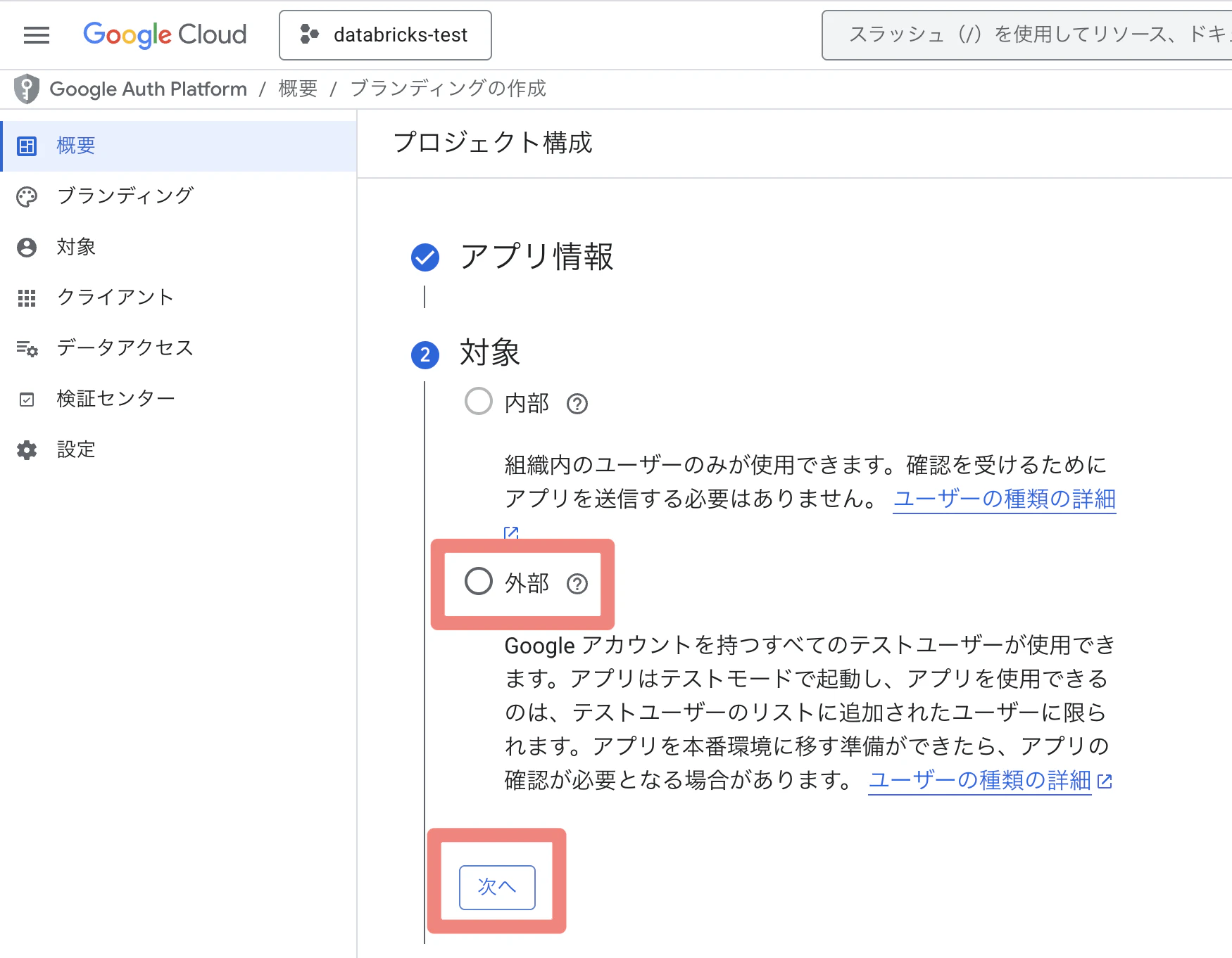This screenshot has width=1232, height=958.
Task: Click the 次へ button
Action: 497,887
